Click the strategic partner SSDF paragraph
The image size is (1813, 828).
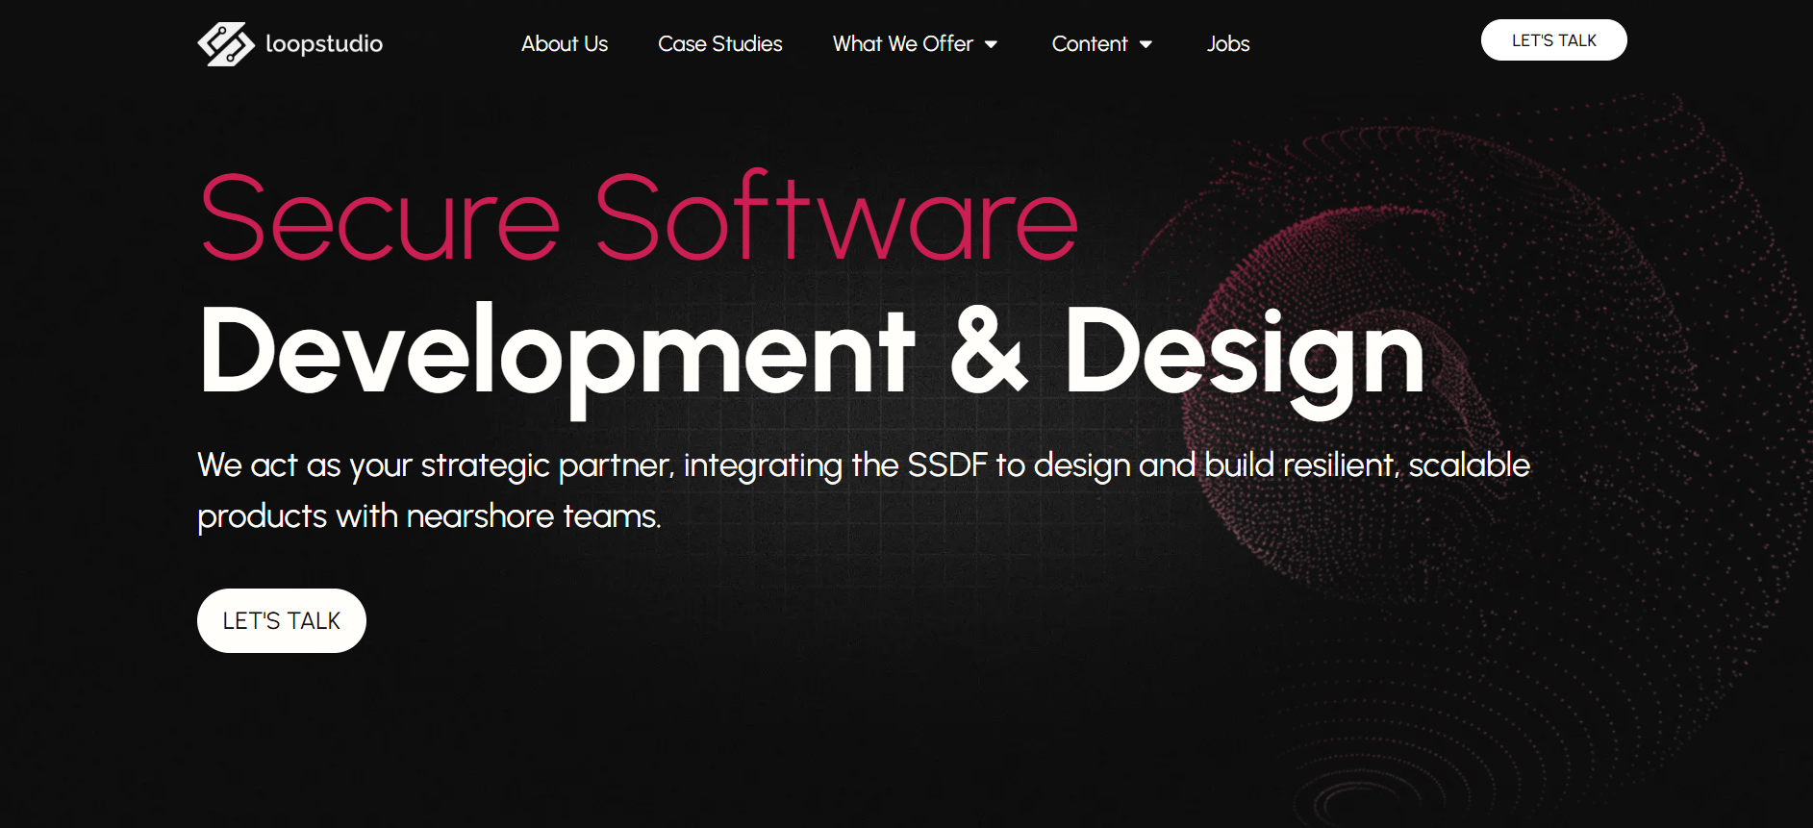pyautogui.click(x=864, y=490)
